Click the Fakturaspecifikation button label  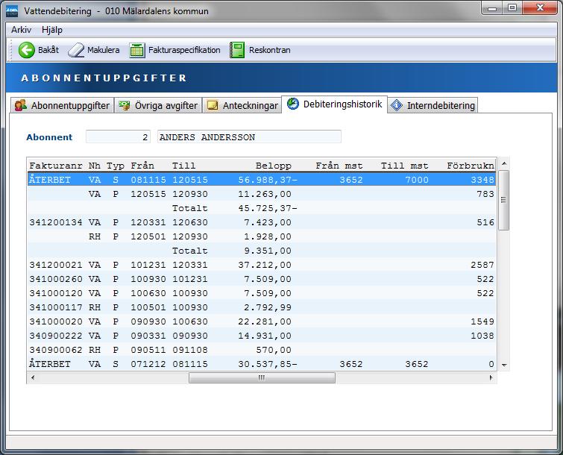pos(184,50)
